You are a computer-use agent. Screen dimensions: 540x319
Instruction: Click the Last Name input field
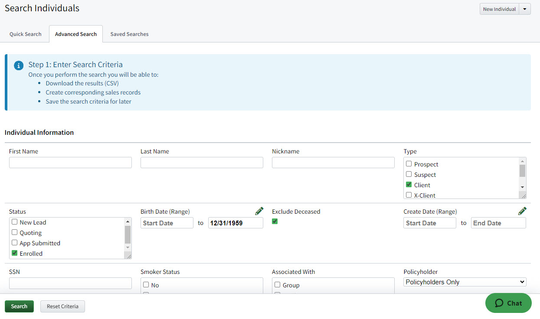[x=202, y=163]
